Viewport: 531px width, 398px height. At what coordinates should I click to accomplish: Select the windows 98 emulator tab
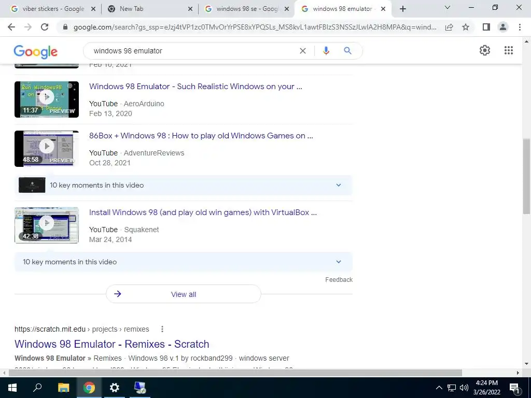(x=342, y=9)
